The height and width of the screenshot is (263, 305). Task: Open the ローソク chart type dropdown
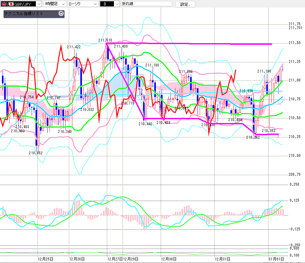point(95,4)
